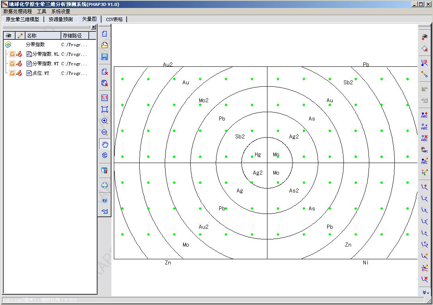Screen dimensions: 433x305
Task: Click the delete line icon with red X
Action: 424,279
